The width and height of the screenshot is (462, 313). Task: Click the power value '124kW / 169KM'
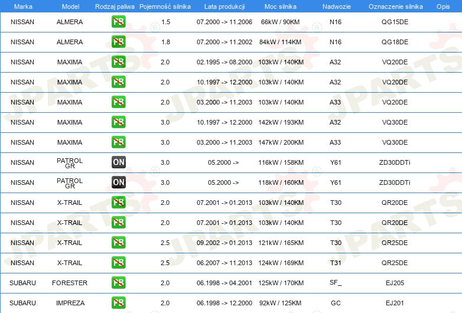(x=281, y=263)
